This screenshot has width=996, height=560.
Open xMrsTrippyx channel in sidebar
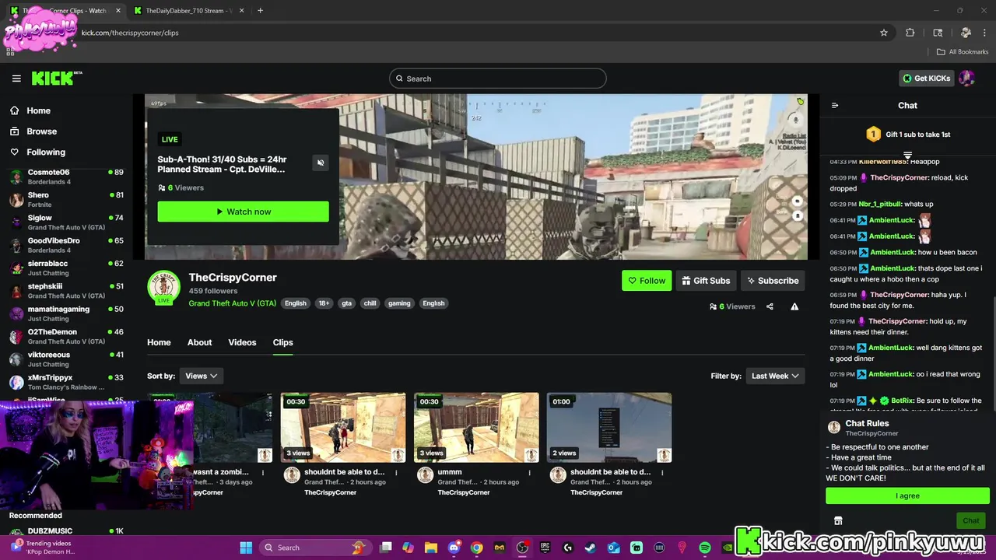[66, 382]
